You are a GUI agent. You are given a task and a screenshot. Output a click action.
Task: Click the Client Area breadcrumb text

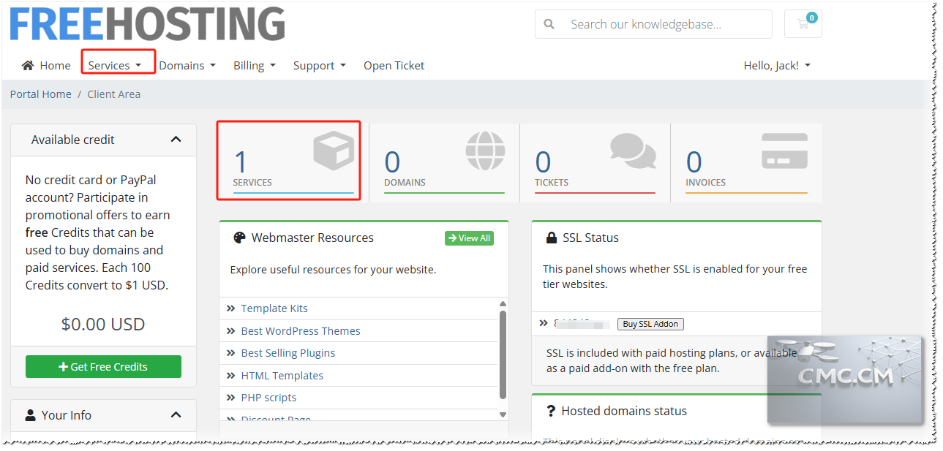click(114, 94)
